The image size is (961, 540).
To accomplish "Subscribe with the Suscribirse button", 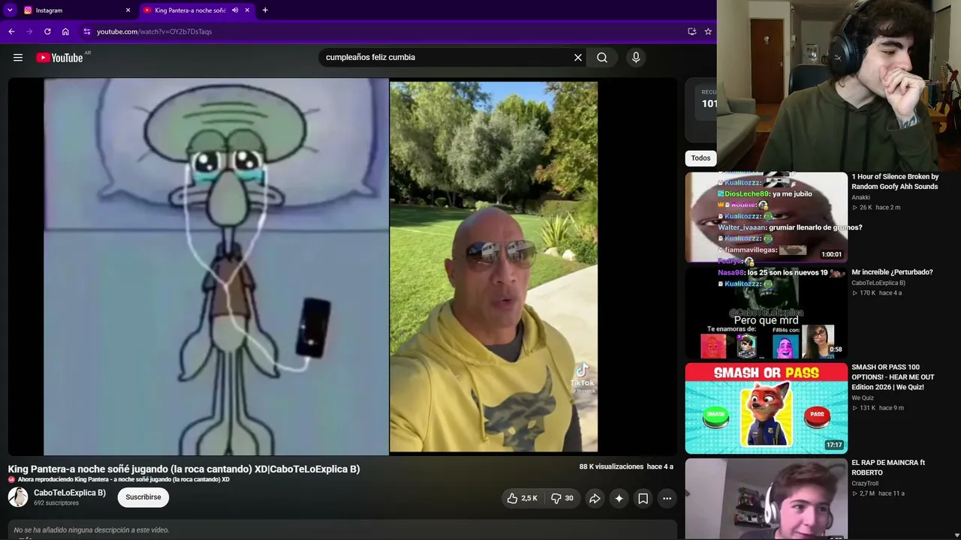I will [x=143, y=497].
